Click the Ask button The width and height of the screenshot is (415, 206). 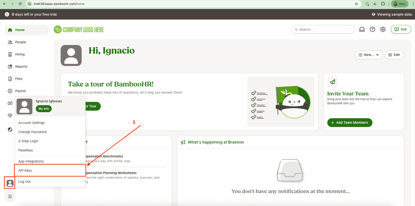point(400,29)
